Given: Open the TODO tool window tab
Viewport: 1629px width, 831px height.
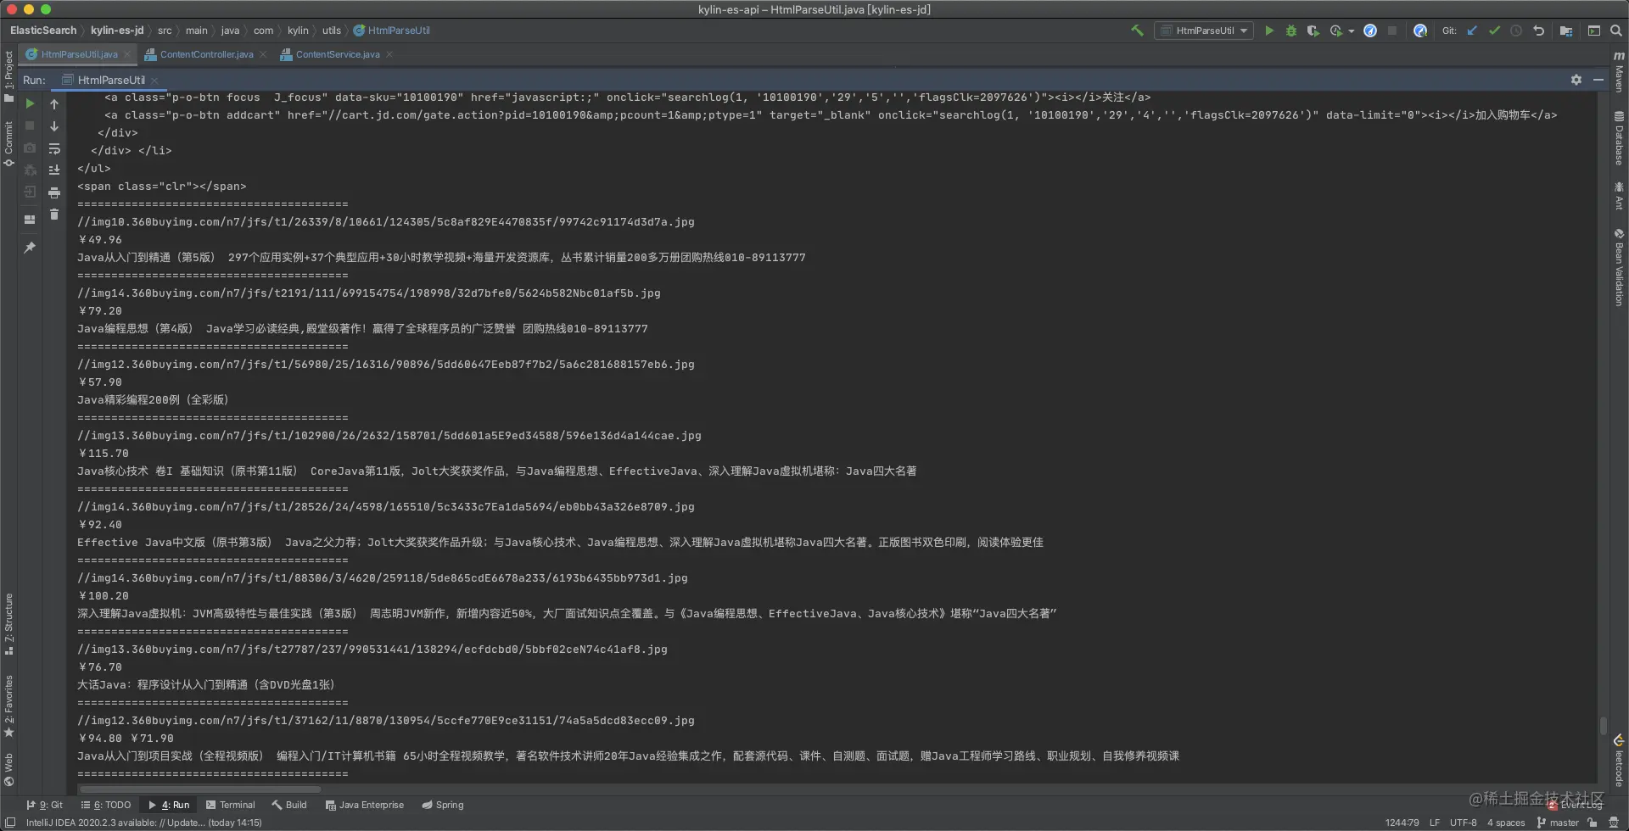Looking at the screenshot, I should (106, 805).
